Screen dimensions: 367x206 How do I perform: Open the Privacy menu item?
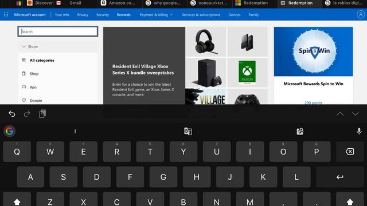83,15
